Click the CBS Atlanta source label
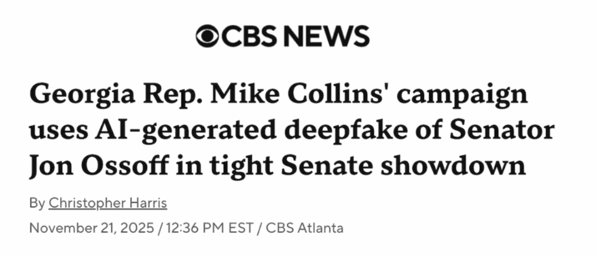The image size is (596, 257). (x=304, y=228)
